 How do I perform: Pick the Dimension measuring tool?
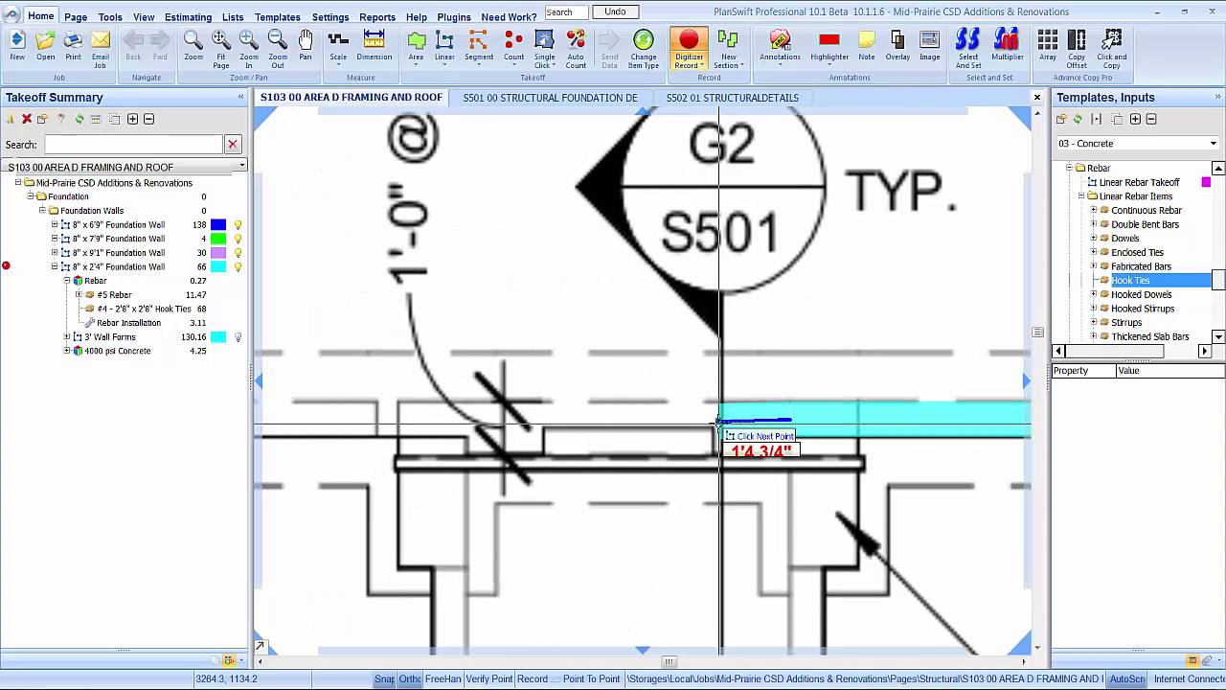pyautogui.click(x=375, y=45)
